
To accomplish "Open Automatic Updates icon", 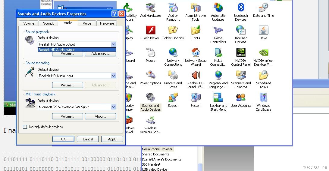I will [x=218, y=12].
